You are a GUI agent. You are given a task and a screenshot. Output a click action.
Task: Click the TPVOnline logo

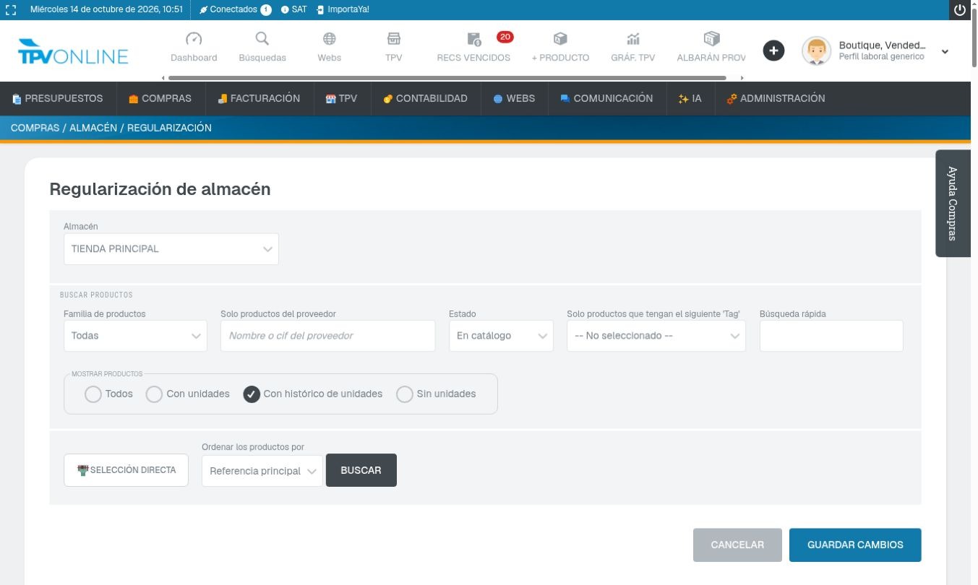click(73, 52)
